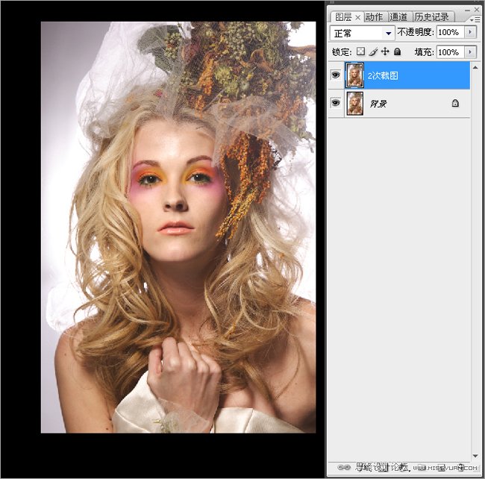Open the 历史记录 tab

(x=433, y=17)
